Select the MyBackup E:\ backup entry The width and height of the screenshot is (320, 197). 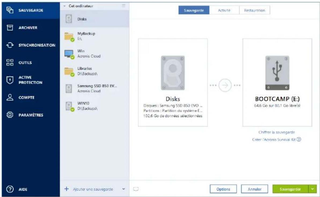tap(94, 36)
